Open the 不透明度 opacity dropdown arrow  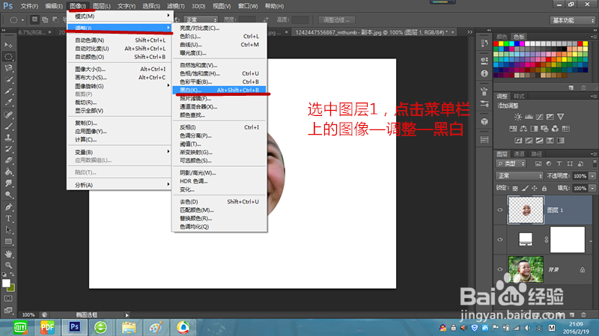[592, 176]
